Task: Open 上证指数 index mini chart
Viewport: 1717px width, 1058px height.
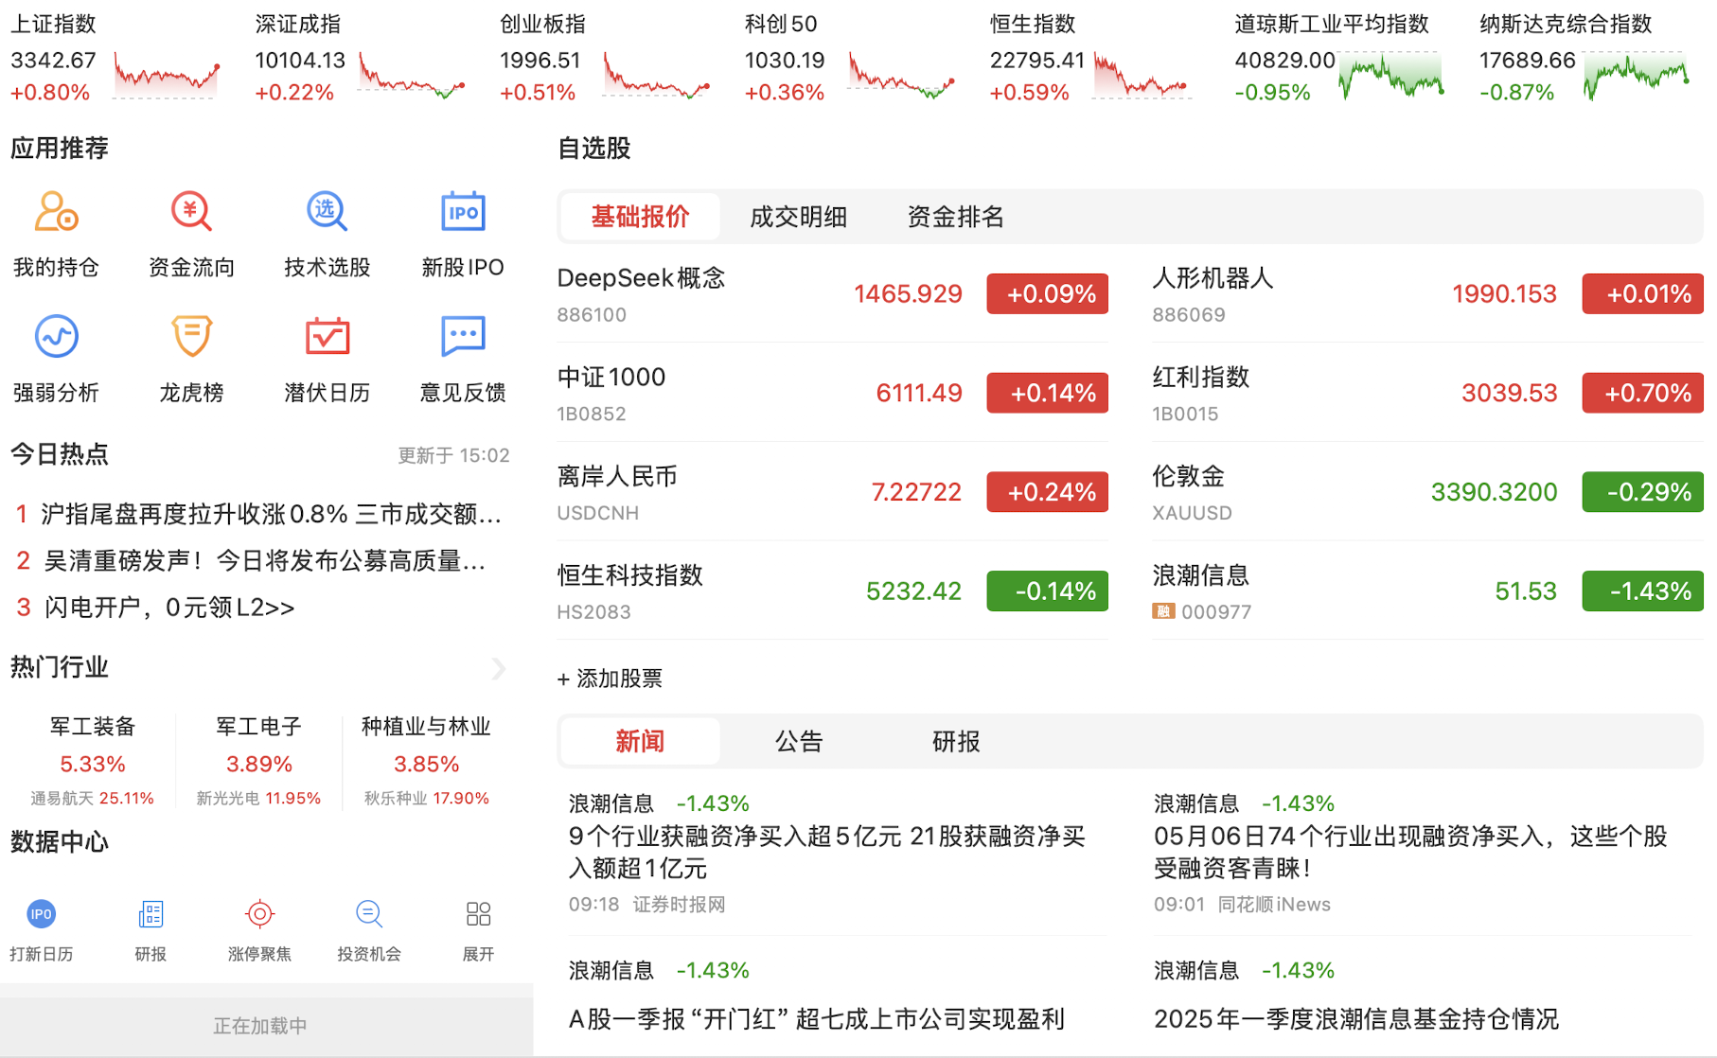Action: point(166,76)
